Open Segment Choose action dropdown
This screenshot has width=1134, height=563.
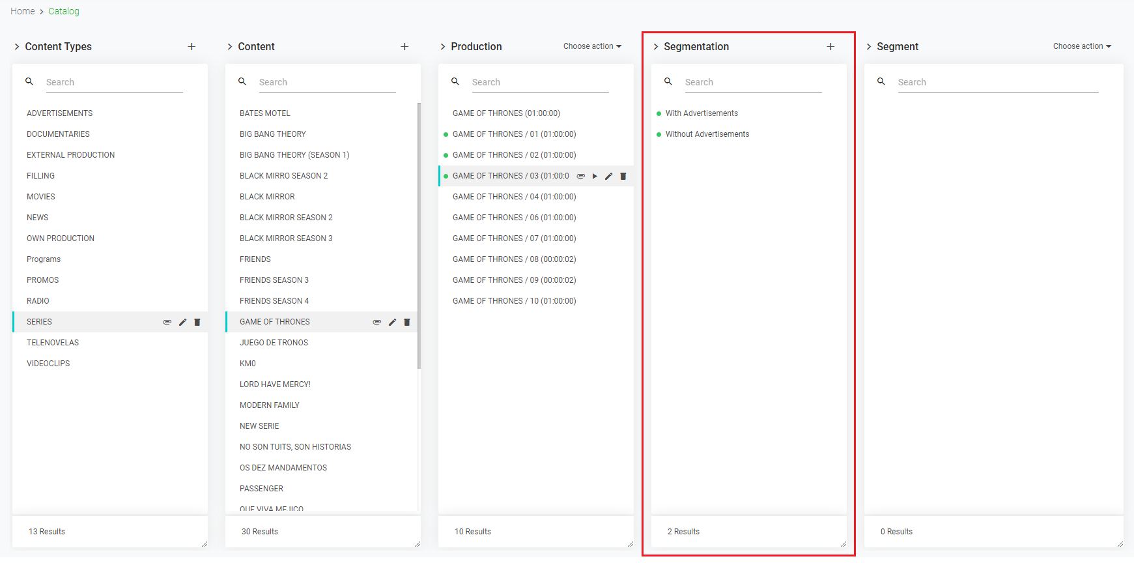point(1082,46)
